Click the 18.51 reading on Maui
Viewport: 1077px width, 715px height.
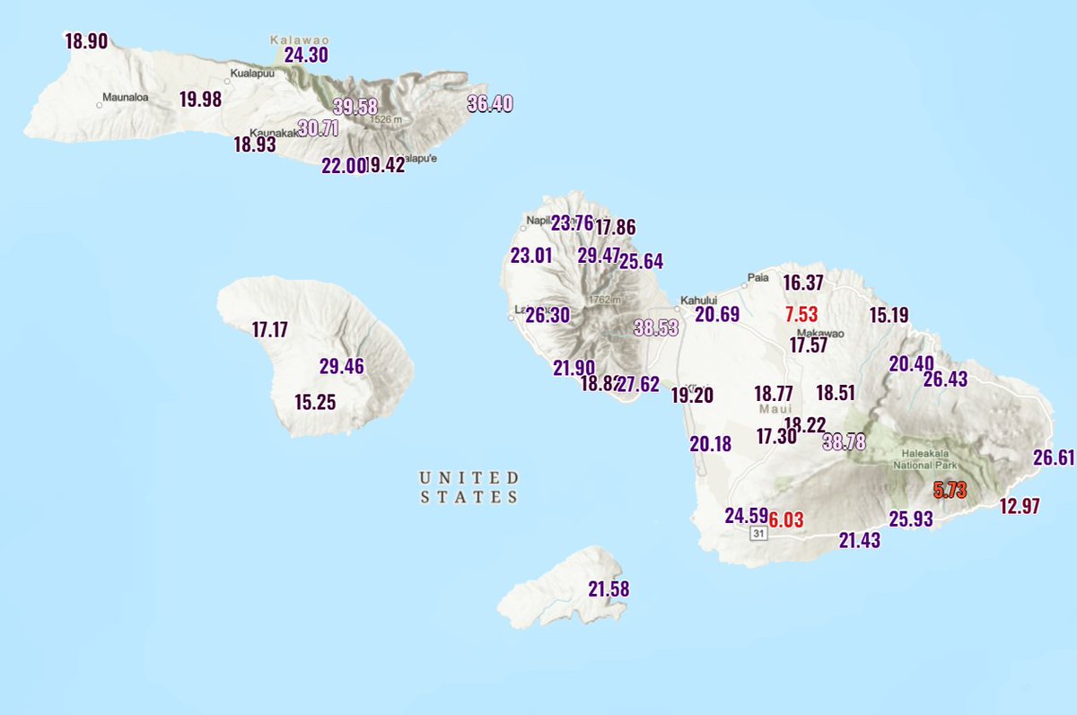point(836,392)
